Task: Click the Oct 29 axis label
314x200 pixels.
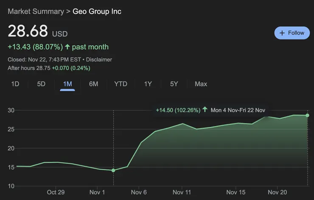Action: click(56, 192)
